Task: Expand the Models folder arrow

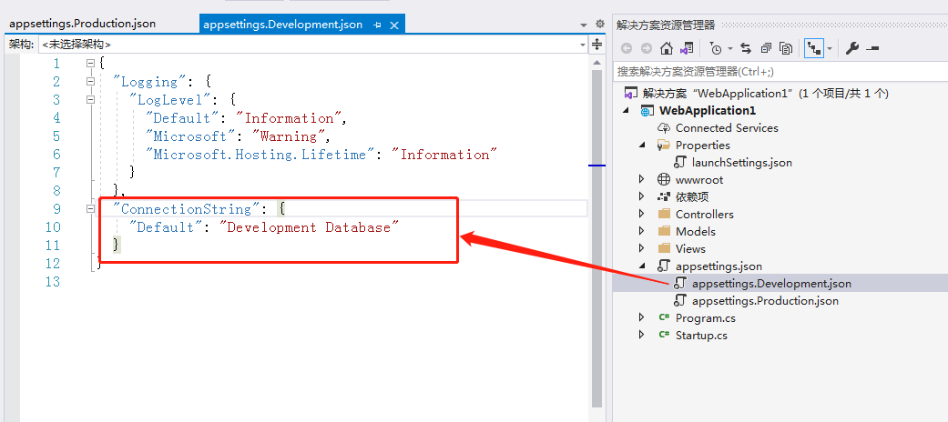Action: point(642,231)
